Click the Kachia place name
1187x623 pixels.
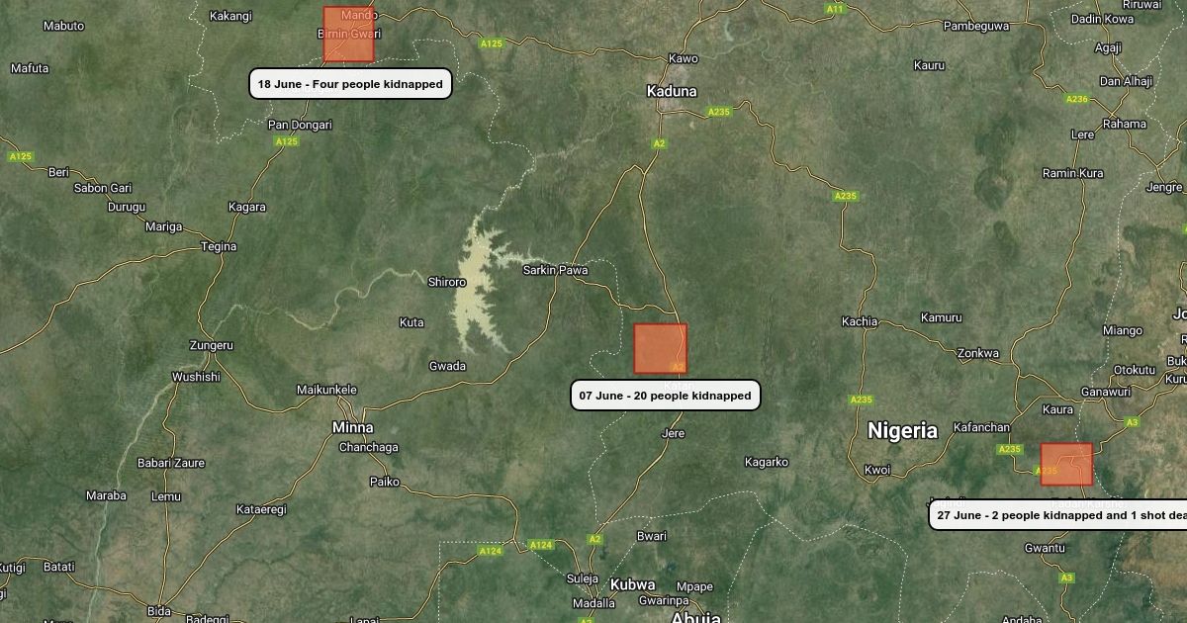coord(860,321)
